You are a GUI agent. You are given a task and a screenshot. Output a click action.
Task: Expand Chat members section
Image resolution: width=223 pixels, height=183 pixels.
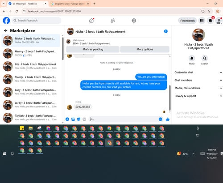point(198,80)
